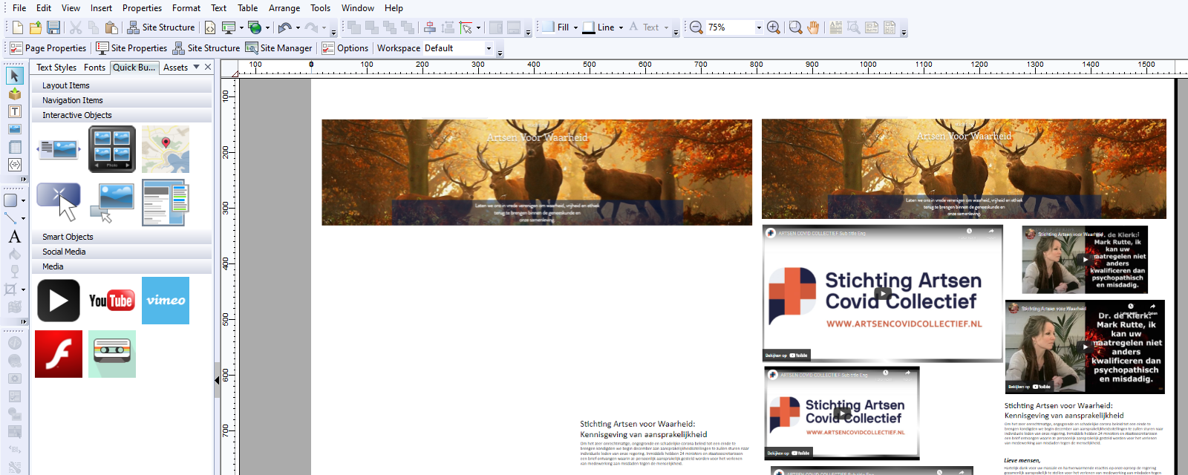Viewport: 1188px width, 475px height.
Task: Open the Site Manager
Action: pos(279,48)
